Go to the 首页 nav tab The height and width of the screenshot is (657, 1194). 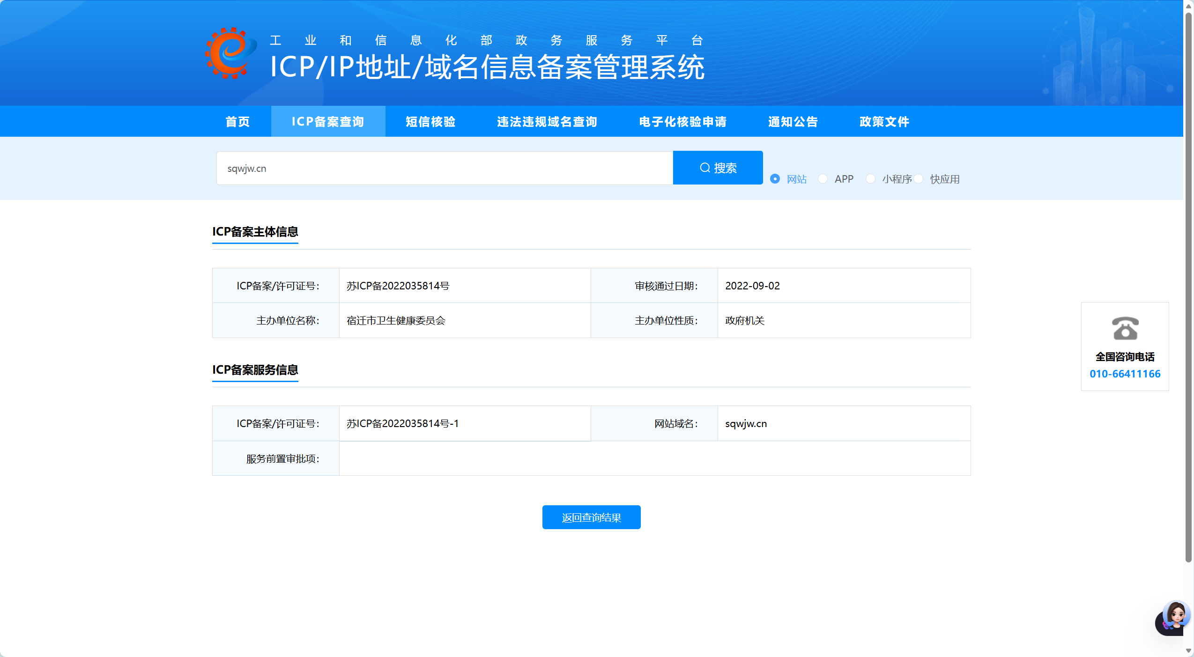(x=237, y=122)
